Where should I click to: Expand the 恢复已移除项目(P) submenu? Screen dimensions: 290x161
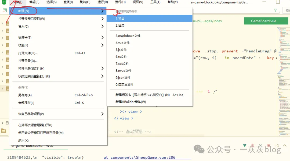[102, 114]
